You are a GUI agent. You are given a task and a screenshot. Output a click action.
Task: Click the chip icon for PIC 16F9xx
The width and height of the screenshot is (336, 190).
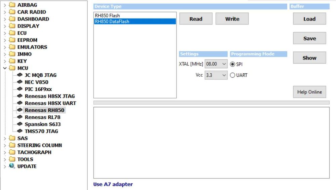20,89
